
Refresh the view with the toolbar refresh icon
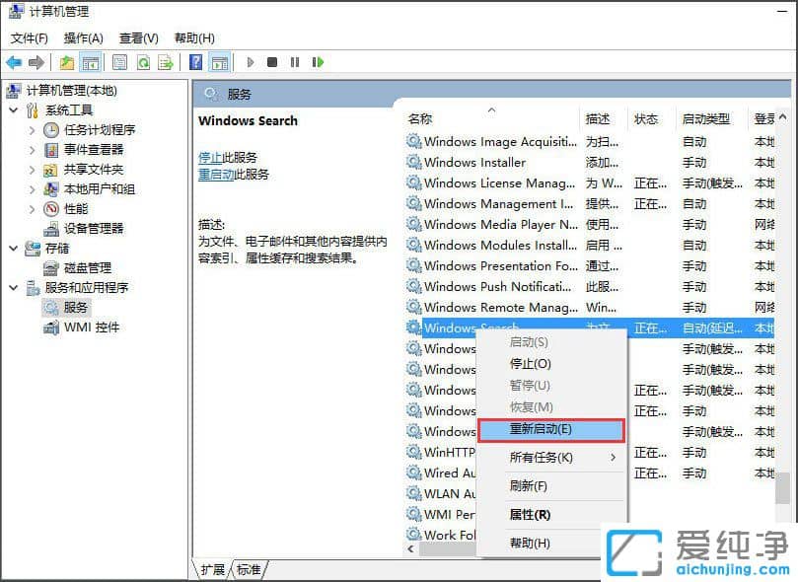pos(143,62)
